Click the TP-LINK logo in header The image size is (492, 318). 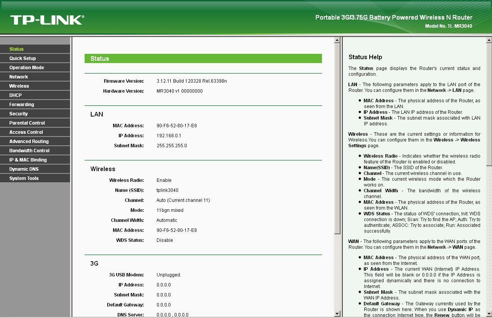(x=47, y=20)
